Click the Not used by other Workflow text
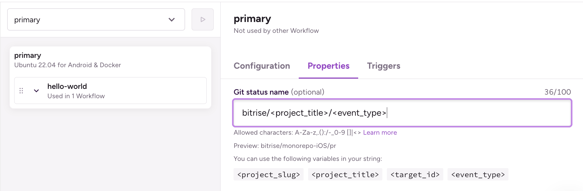The height and width of the screenshot is (191, 583). pyautogui.click(x=276, y=31)
